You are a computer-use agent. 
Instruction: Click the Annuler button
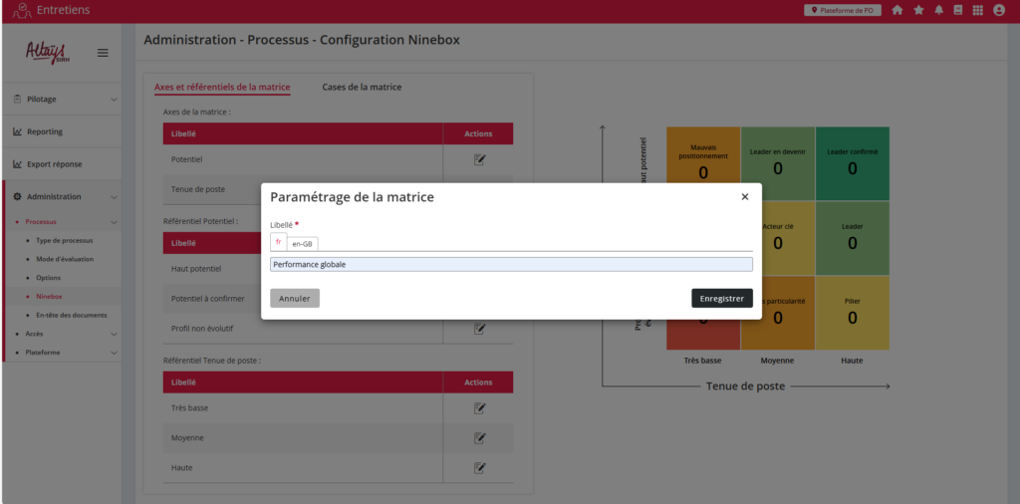(295, 298)
